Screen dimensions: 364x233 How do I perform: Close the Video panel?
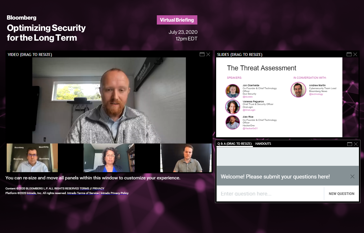click(208, 54)
